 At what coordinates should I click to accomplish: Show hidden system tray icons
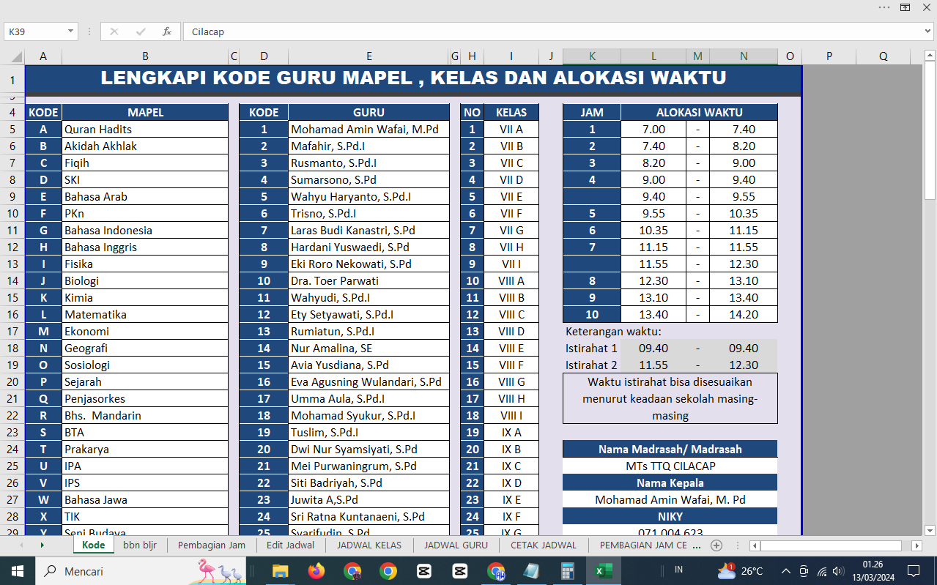click(785, 571)
